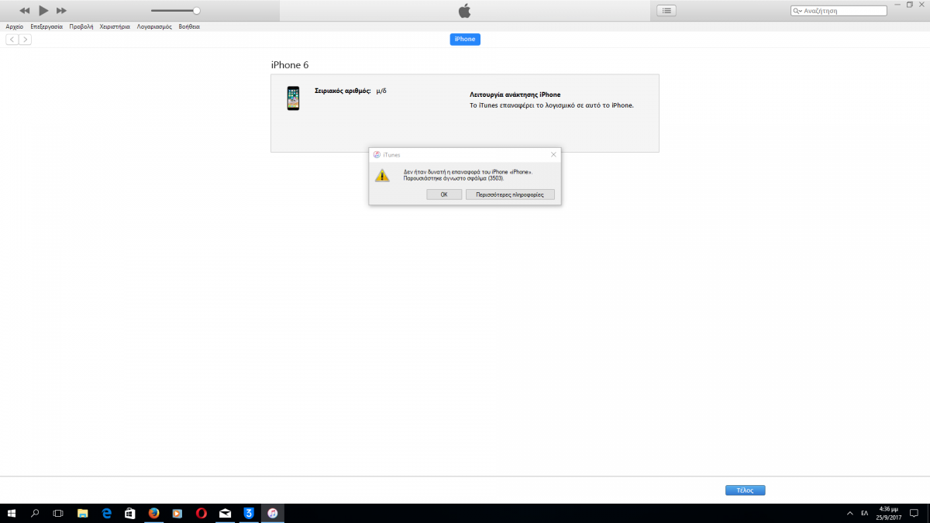Open the orange media player taskbar icon
This screenshot has height=523, width=930.
(x=177, y=513)
